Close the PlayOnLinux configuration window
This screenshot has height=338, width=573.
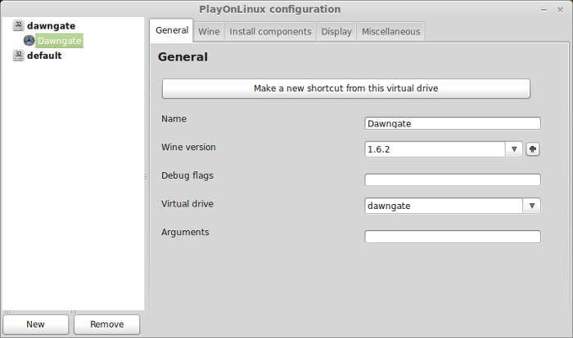pos(560,10)
